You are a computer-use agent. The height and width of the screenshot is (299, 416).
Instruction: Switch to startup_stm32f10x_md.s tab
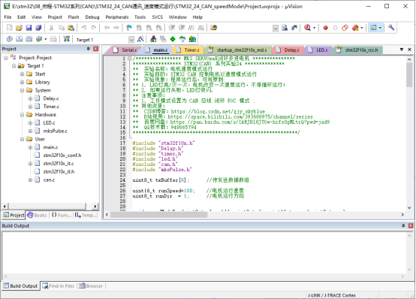coord(238,50)
